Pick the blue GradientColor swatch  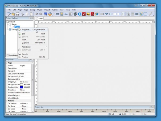click(21, 87)
